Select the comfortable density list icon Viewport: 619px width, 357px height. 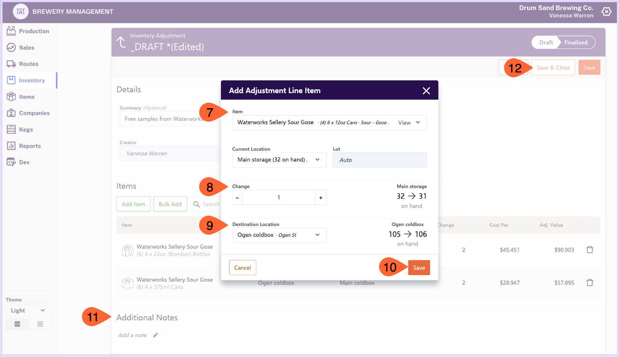tap(17, 324)
